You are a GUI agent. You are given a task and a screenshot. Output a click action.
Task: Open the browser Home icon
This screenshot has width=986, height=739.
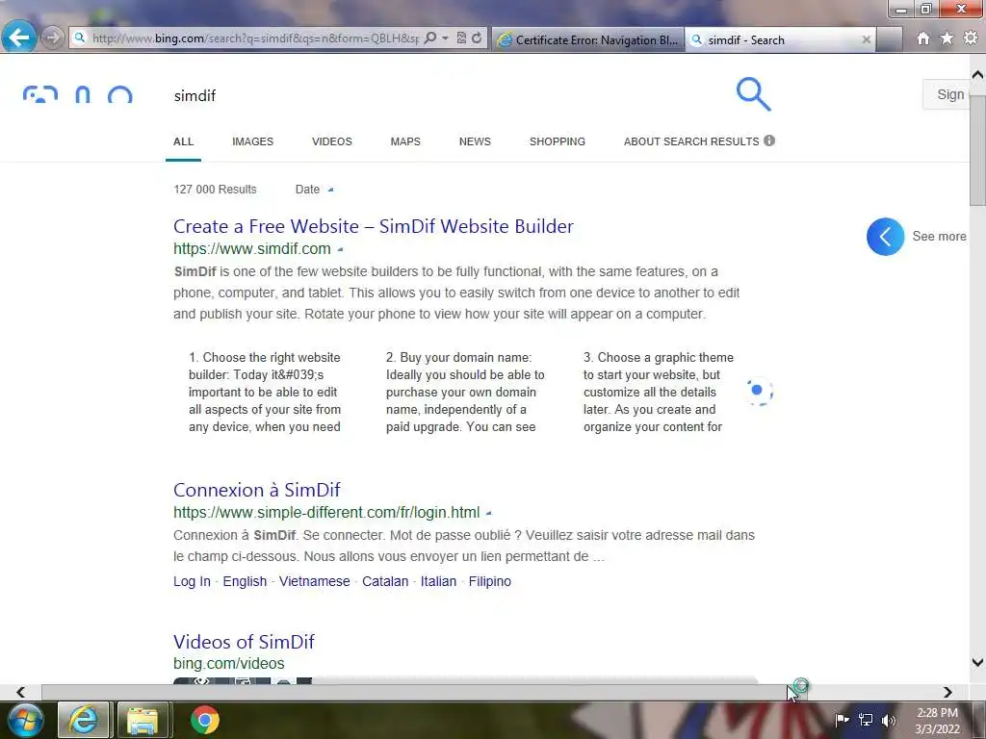pyautogui.click(x=923, y=38)
